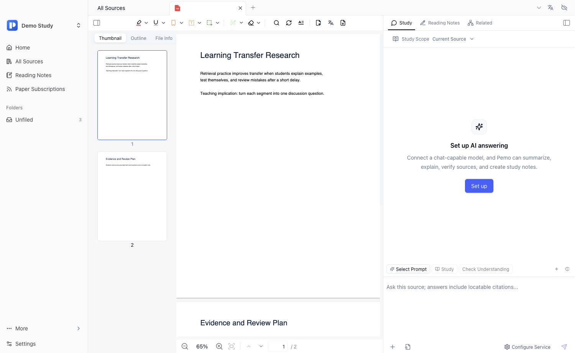Select the underline annotation tool

coord(156,23)
